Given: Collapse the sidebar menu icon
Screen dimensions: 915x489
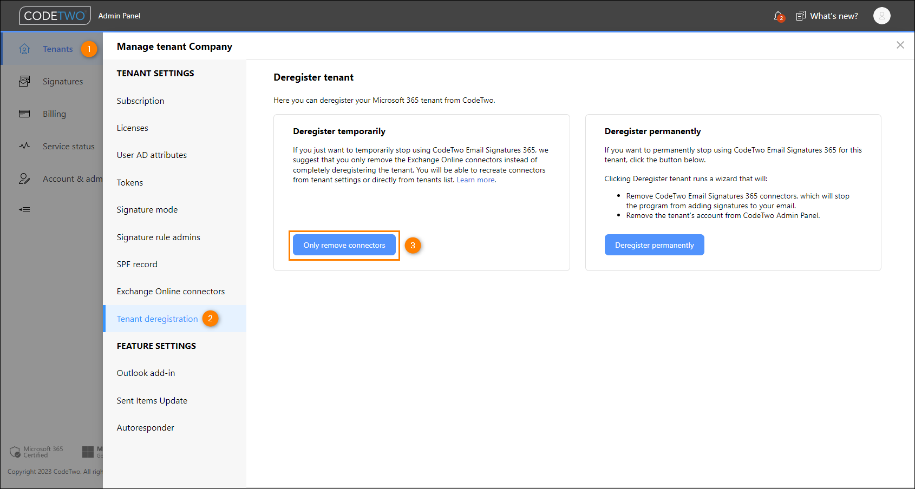Looking at the screenshot, I should point(24,209).
